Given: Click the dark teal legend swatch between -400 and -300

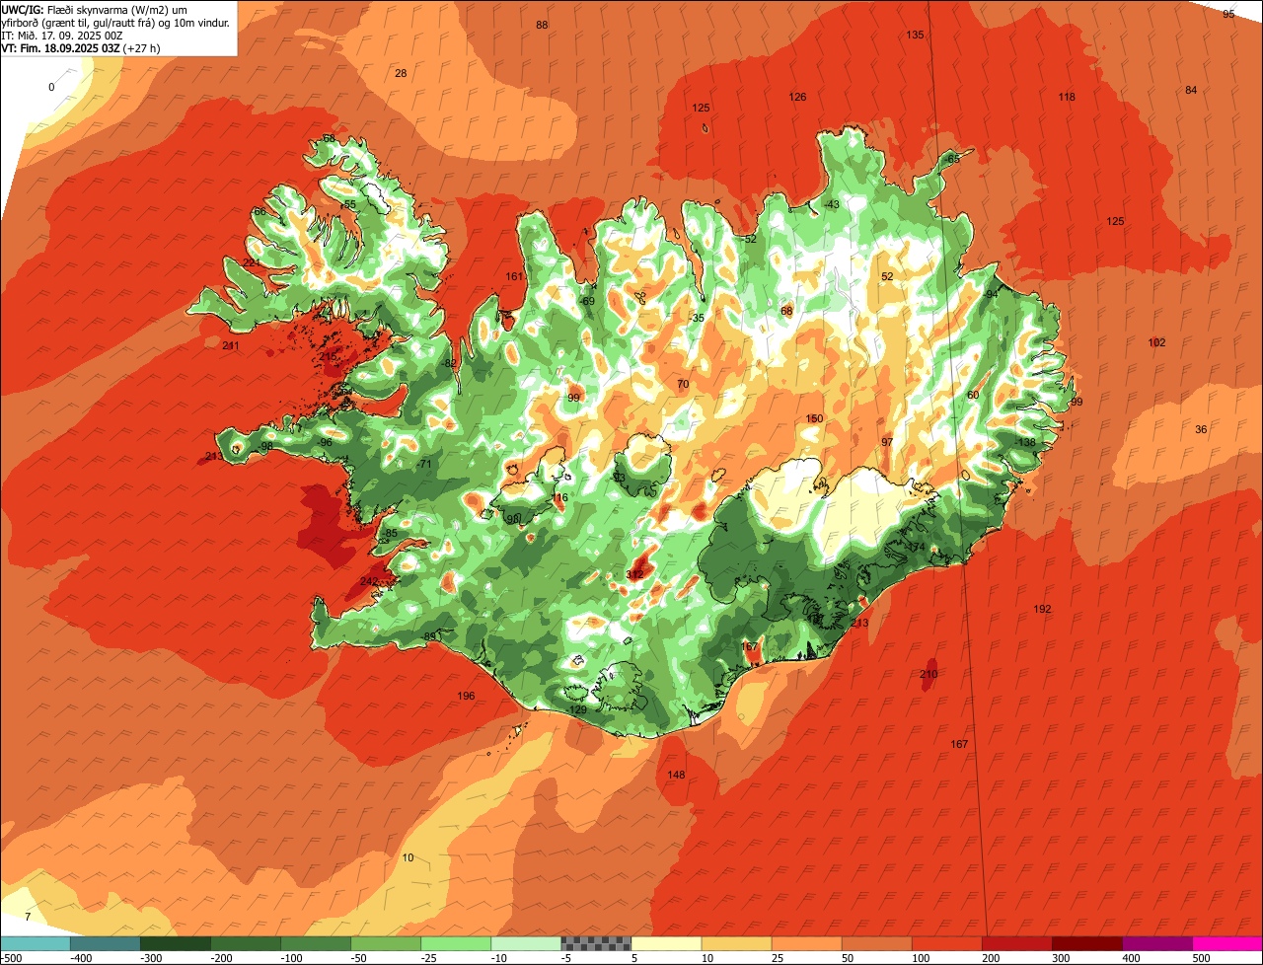Looking at the screenshot, I should click(x=106, y=943).
